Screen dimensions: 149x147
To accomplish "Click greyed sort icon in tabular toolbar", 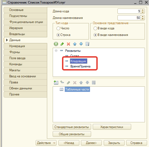I will [94, 83].
